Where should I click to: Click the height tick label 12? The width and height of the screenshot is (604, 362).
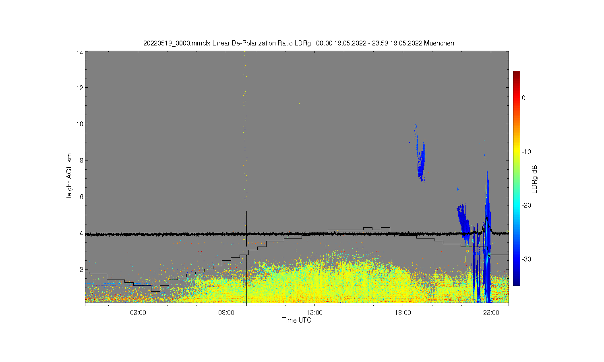pyautogui.click(x=80, y=88)
